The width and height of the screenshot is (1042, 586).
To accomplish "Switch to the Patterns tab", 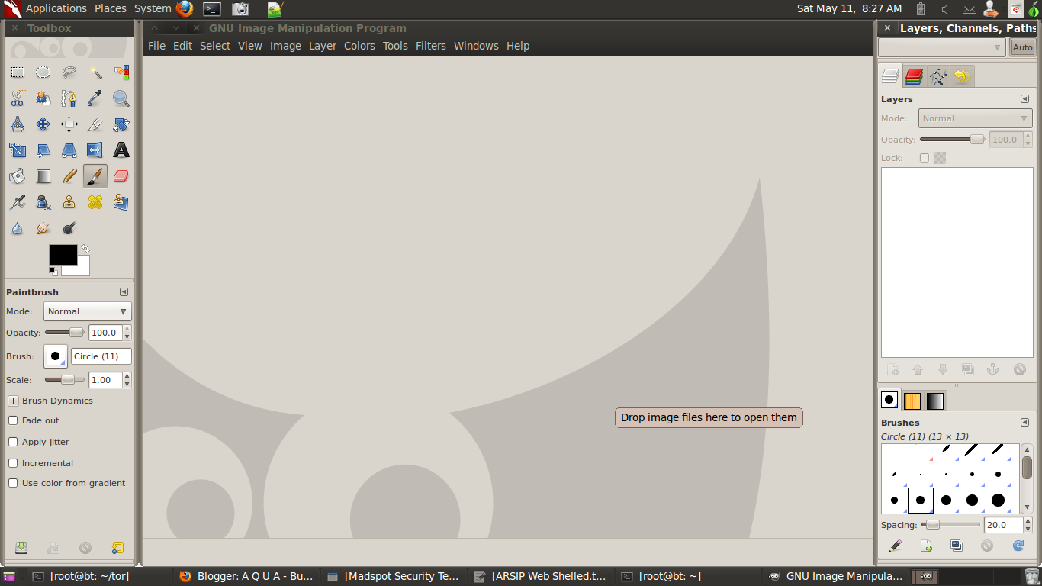I will click(x=912, y=401).
